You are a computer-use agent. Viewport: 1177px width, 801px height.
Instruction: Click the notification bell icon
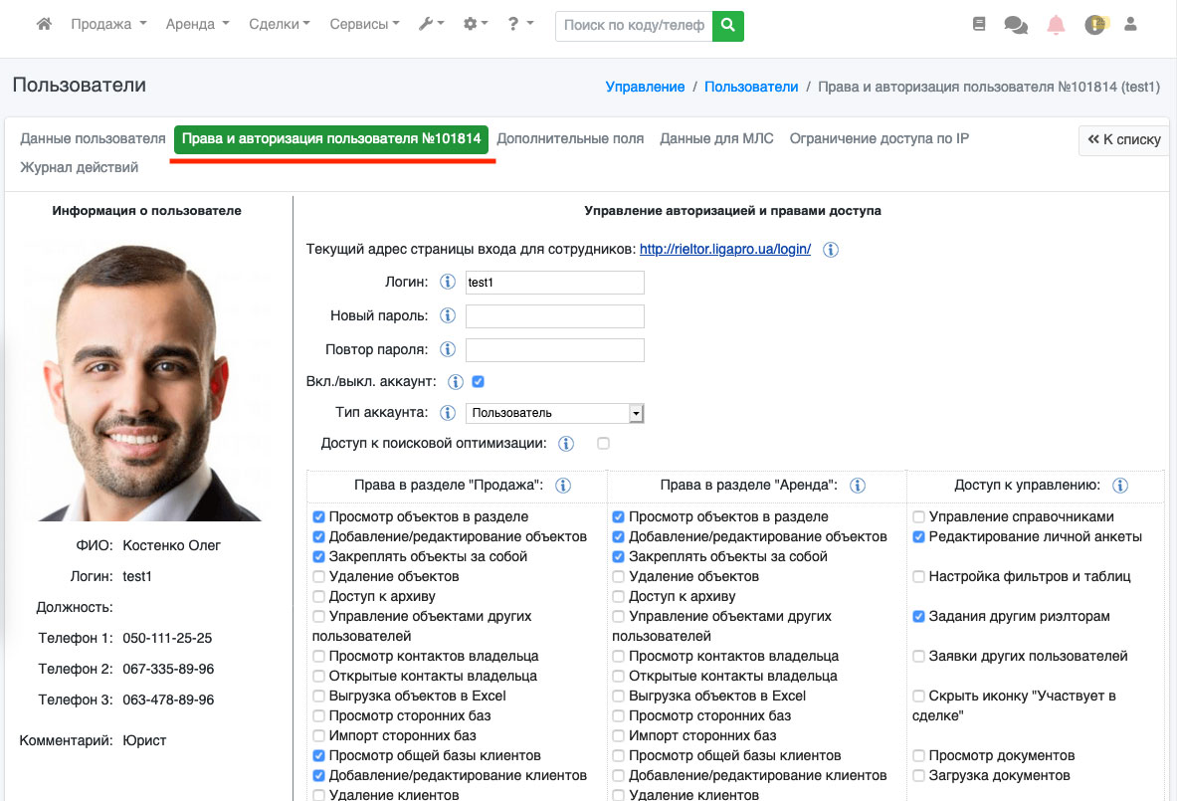click(x=1056, y=26)
